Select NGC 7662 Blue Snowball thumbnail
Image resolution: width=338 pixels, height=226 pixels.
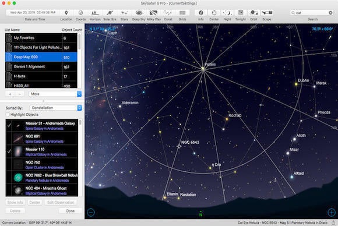click(18, 178)
